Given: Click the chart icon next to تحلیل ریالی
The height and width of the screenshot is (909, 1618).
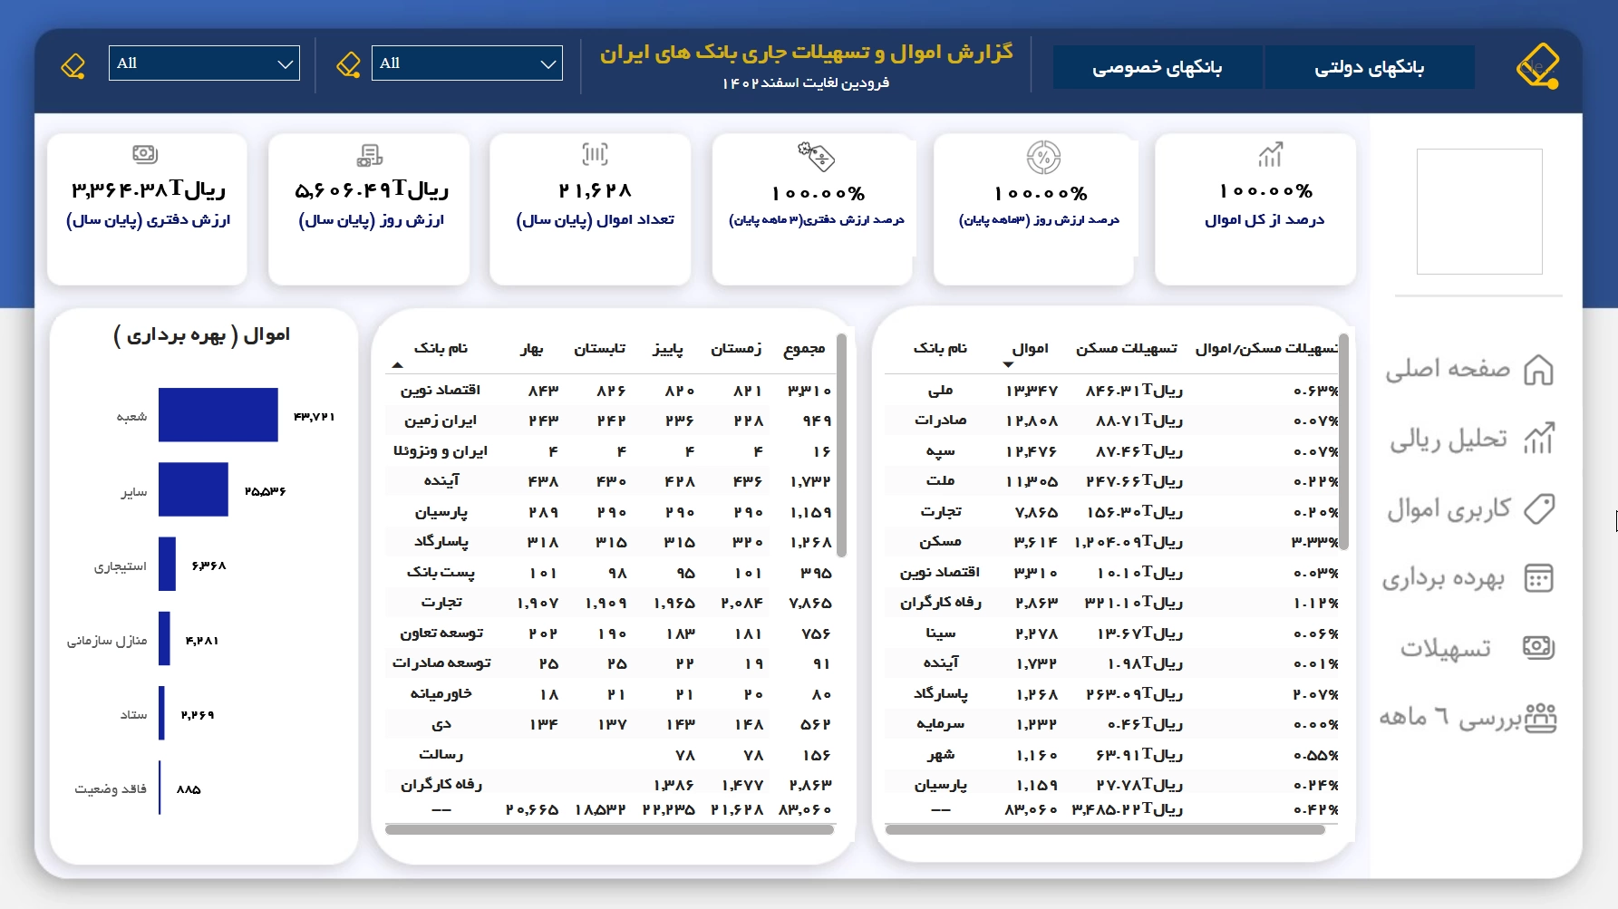Looking at the screenshot, I should click(x=1538, y=439).
